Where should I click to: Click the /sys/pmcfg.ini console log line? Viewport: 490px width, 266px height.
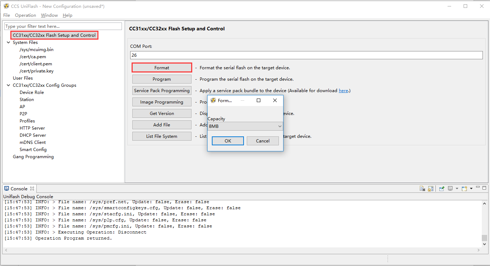(x=108, y=226)
